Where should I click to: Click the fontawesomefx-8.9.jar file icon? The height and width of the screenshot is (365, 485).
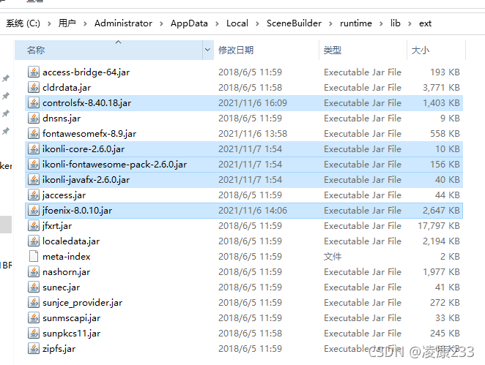click(x=34, y=133)
